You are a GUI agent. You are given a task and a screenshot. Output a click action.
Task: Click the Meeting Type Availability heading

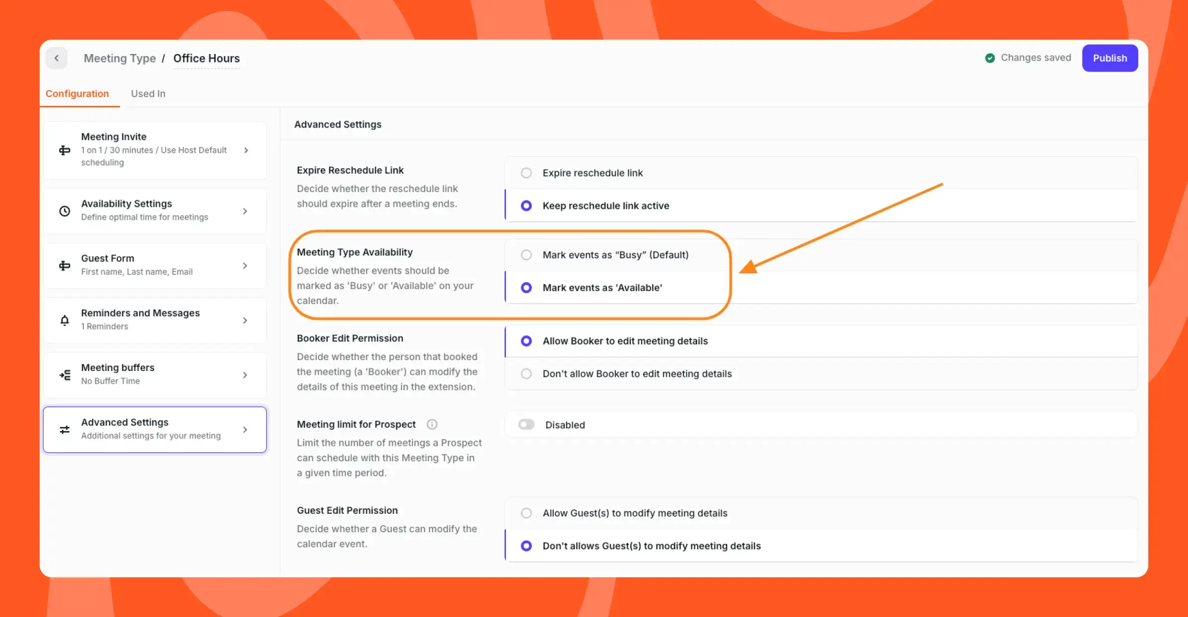355,252
